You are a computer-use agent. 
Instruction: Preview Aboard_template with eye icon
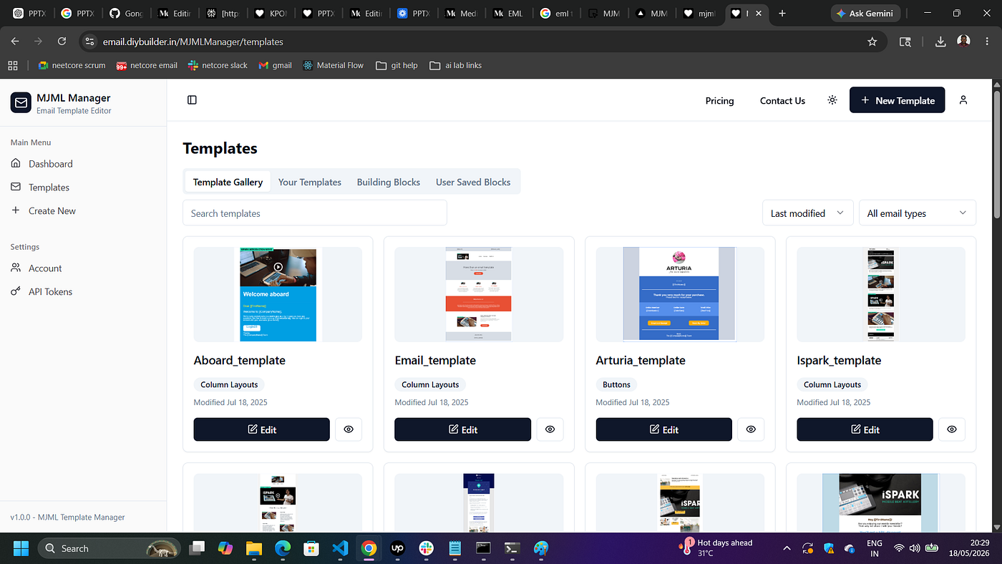tap(349, 429)
